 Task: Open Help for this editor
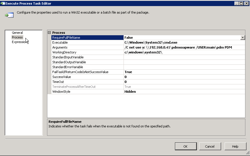235,146
